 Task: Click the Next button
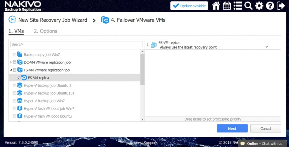click(x=232, y=128)
